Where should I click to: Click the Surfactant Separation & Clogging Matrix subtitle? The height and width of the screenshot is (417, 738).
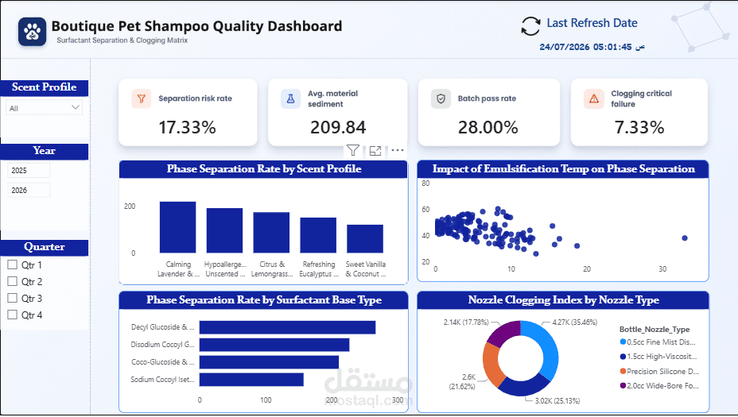(x=122, y=41)
